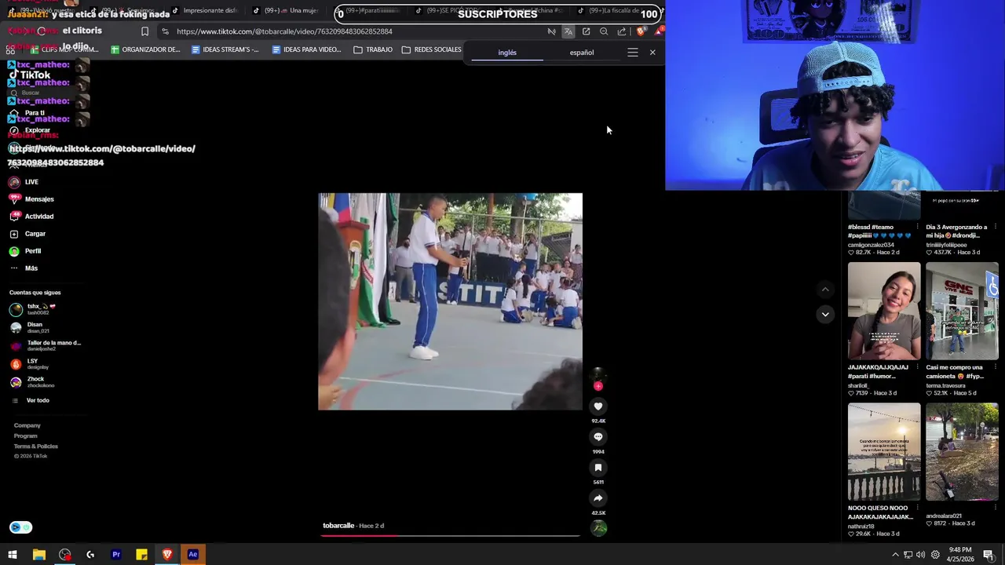Click the browser URL address field
1005x565 pixels.
pyautogui.click(x=353, y=31)
